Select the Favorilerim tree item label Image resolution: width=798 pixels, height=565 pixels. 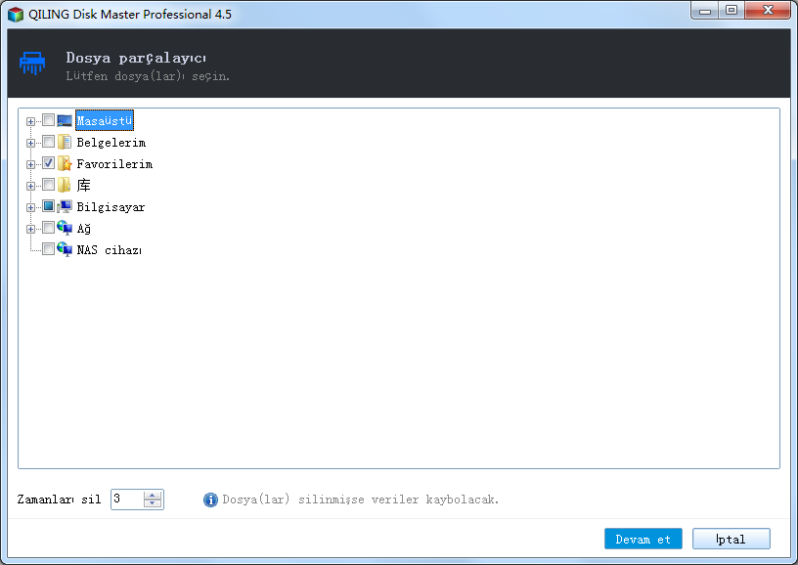click(x=114, y=164)
